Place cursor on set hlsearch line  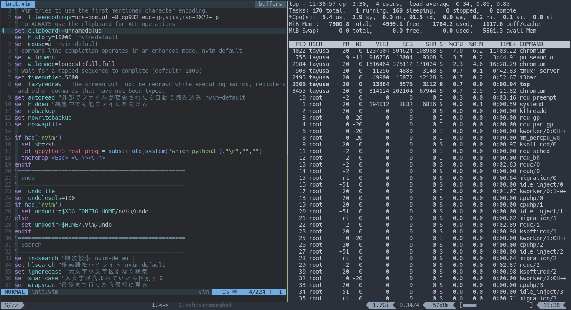pos(90,265)
